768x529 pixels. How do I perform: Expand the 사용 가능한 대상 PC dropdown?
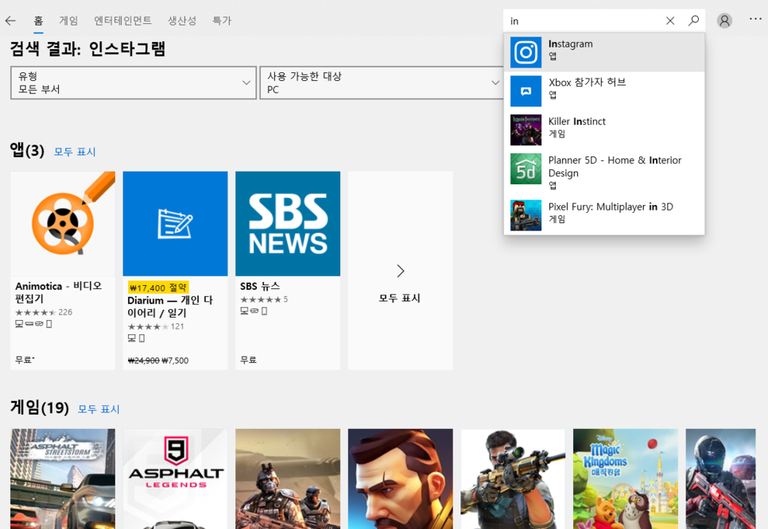(x=382, y=83)
